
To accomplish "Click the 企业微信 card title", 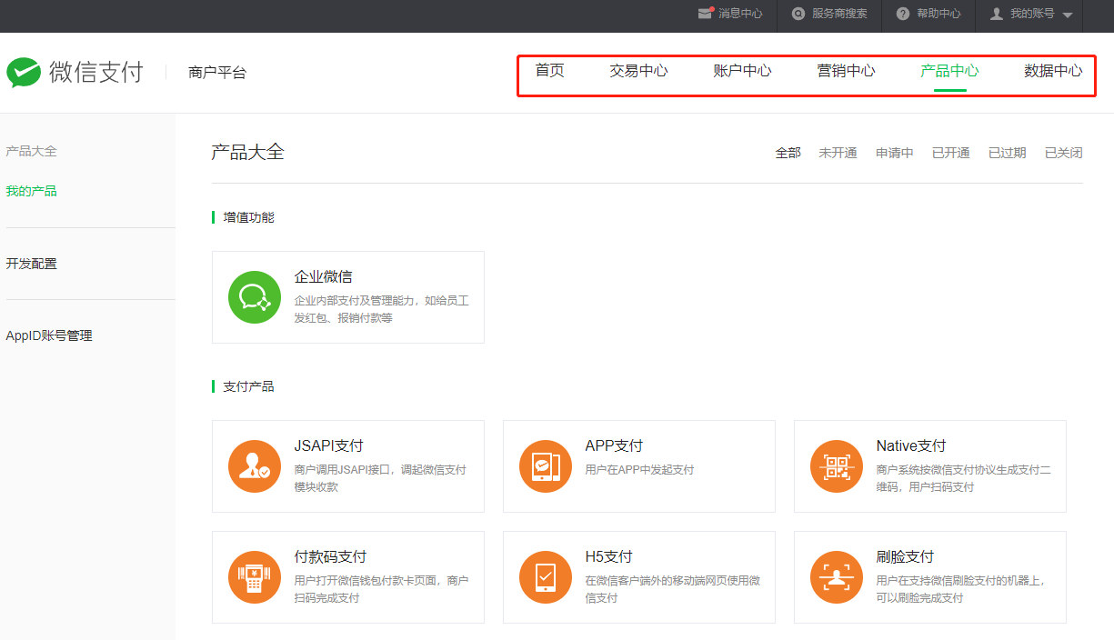I will [x=324, y=276].
